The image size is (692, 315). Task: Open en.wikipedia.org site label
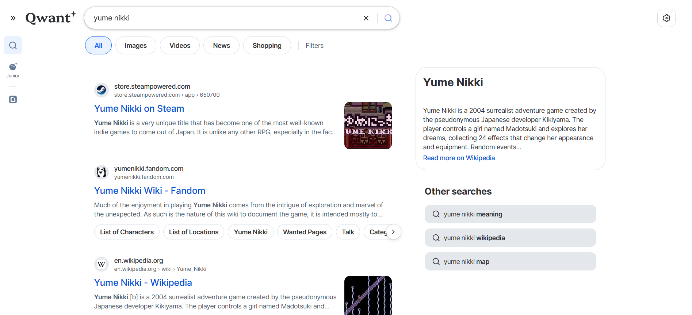click(x=138, y=261)
